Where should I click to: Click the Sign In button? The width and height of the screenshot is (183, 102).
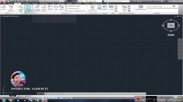point(138,1)
